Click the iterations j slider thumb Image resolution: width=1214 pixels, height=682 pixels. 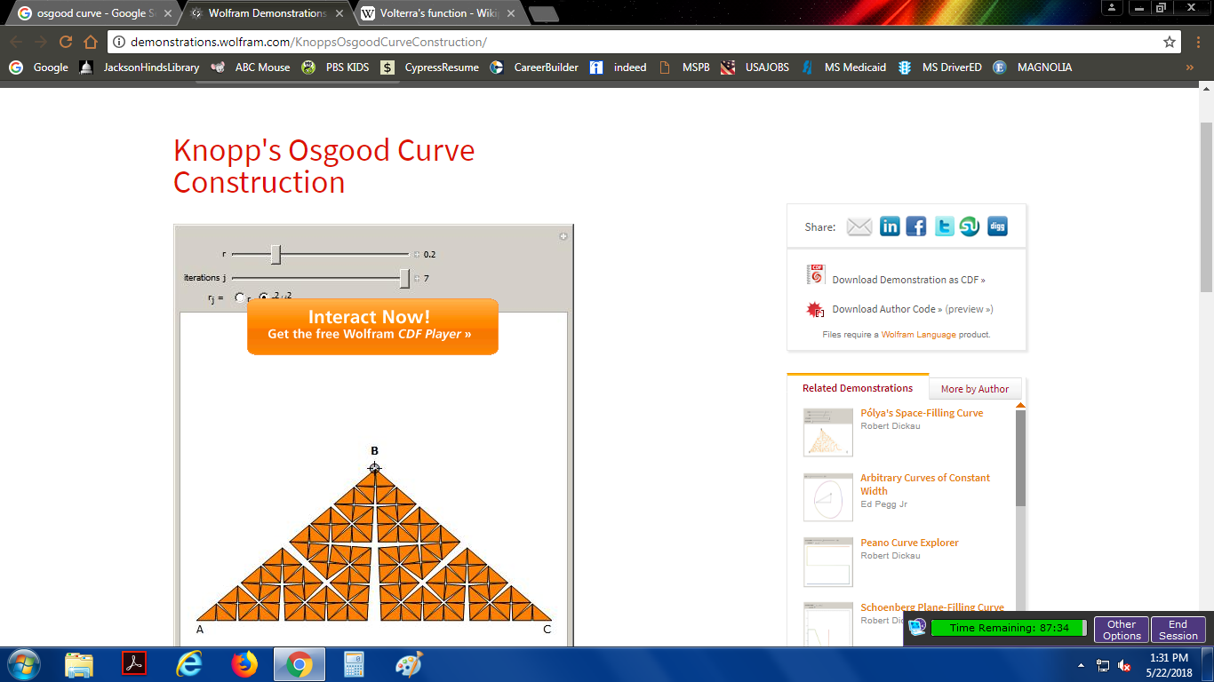coord(404,279)
